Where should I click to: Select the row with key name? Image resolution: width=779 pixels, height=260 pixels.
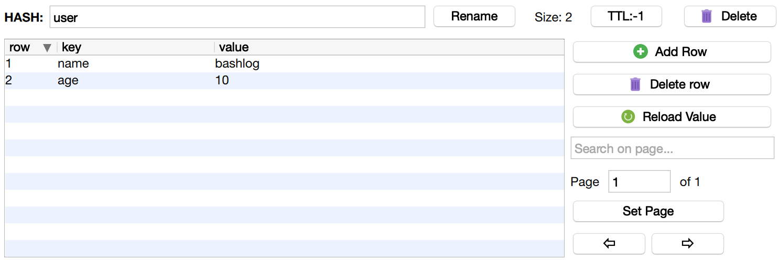73,64
